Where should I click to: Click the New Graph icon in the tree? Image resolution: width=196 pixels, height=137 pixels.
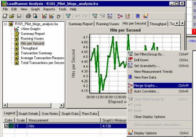tap(17, 29)
